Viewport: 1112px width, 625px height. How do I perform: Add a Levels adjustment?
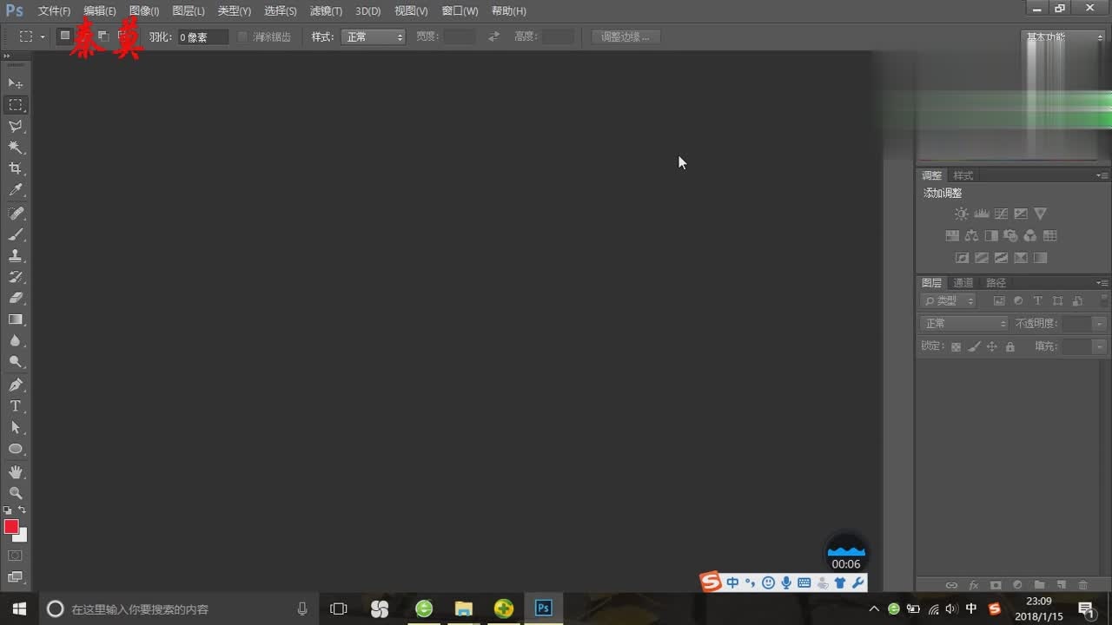[x=982, y=214]
